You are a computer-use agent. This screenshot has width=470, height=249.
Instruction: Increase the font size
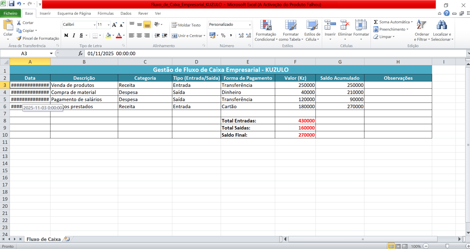point(115,25)
